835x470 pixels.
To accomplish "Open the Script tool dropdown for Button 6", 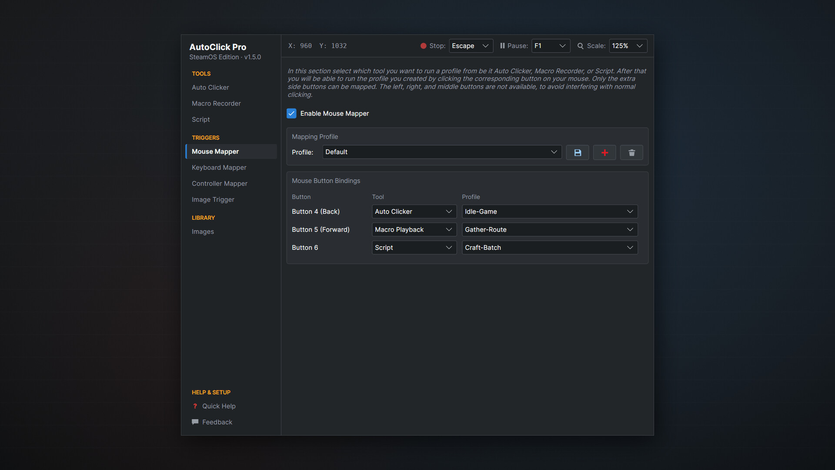I will click(x=414, y=248).
